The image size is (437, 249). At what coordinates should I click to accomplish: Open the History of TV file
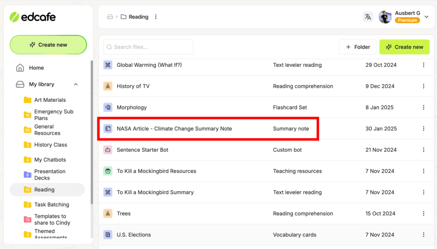(133, 86)
